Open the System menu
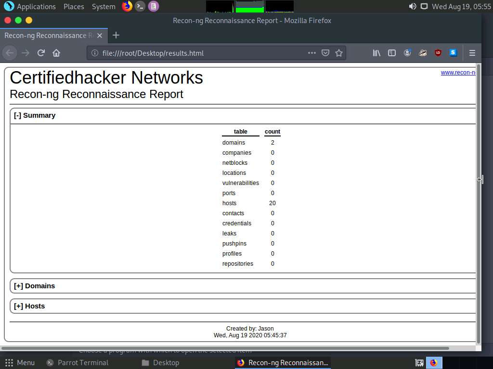 pos(104,7)
